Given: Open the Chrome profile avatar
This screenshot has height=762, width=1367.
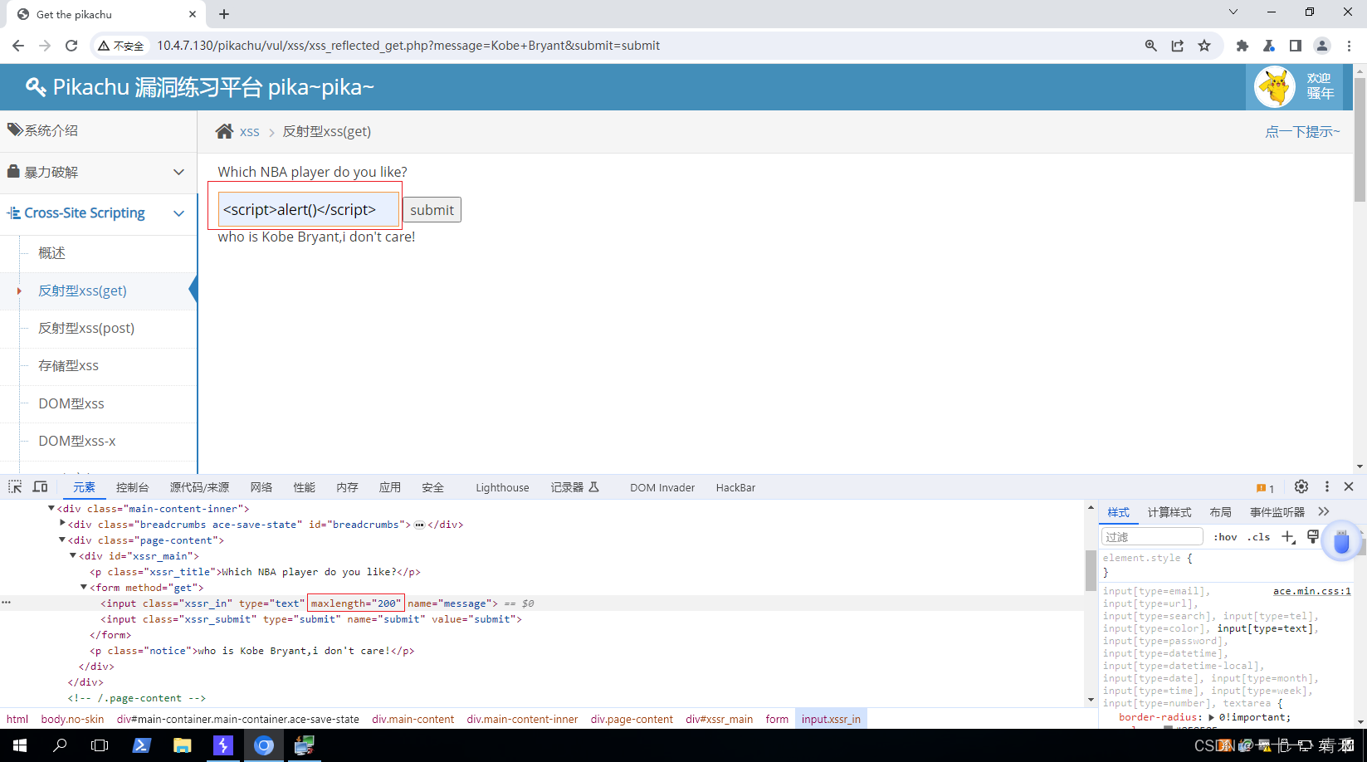Looking at the screenshot, I should 1322,46.
